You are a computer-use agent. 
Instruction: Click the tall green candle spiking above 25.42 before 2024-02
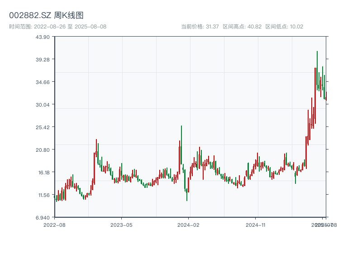pyautogui.click(x=181, y=145)
